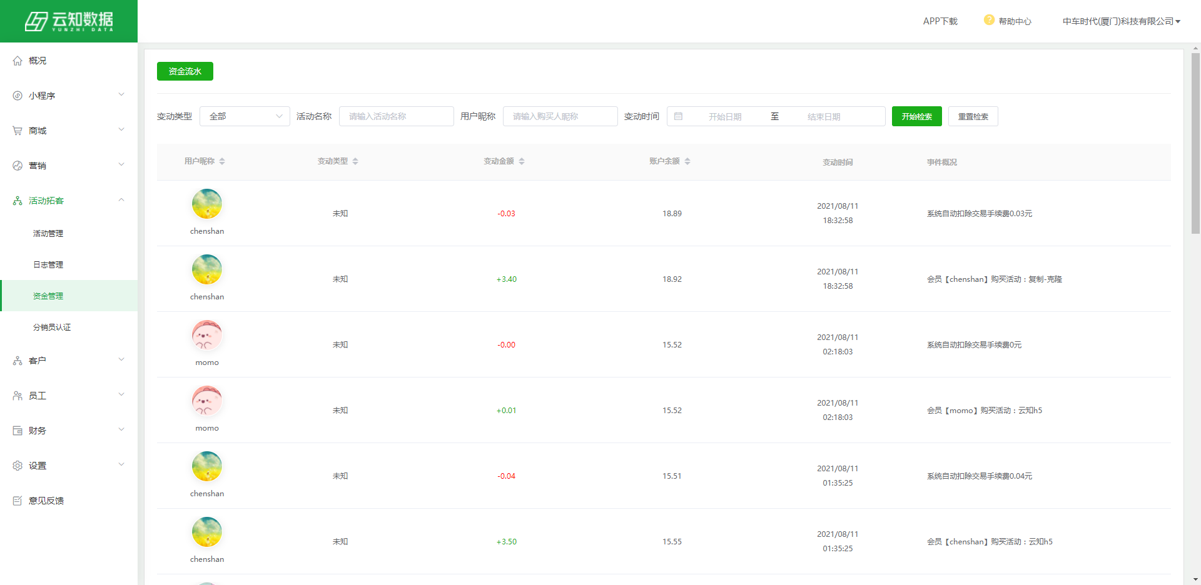1201x585 pixels.
Task: Click the 概况 home icon
Action: coord(18,61)
